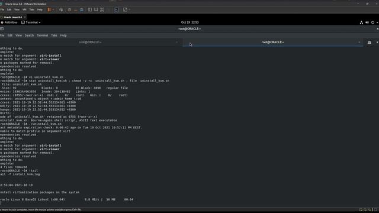Switch to the first root@ORACLE terminal tab
Viewport: 379px width, 213px height.
click(x=90, y=42)
